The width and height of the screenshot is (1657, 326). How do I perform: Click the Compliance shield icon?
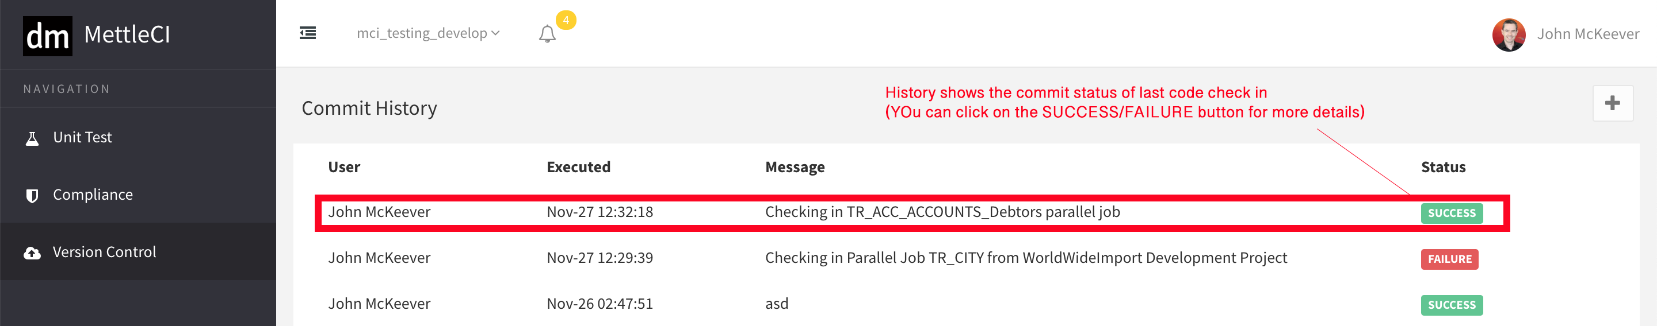click(x=32, y=196)
